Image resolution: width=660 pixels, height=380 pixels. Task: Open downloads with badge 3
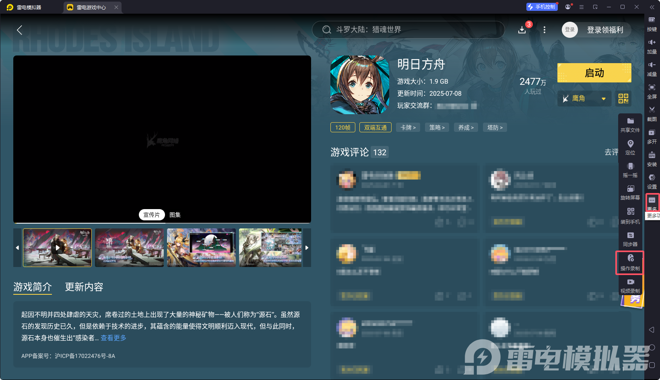pyautogui.click(x=522, y=30)
